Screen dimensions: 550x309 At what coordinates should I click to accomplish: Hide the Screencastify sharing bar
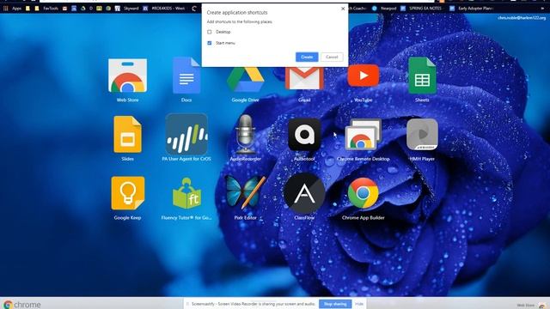pos(359,304)
